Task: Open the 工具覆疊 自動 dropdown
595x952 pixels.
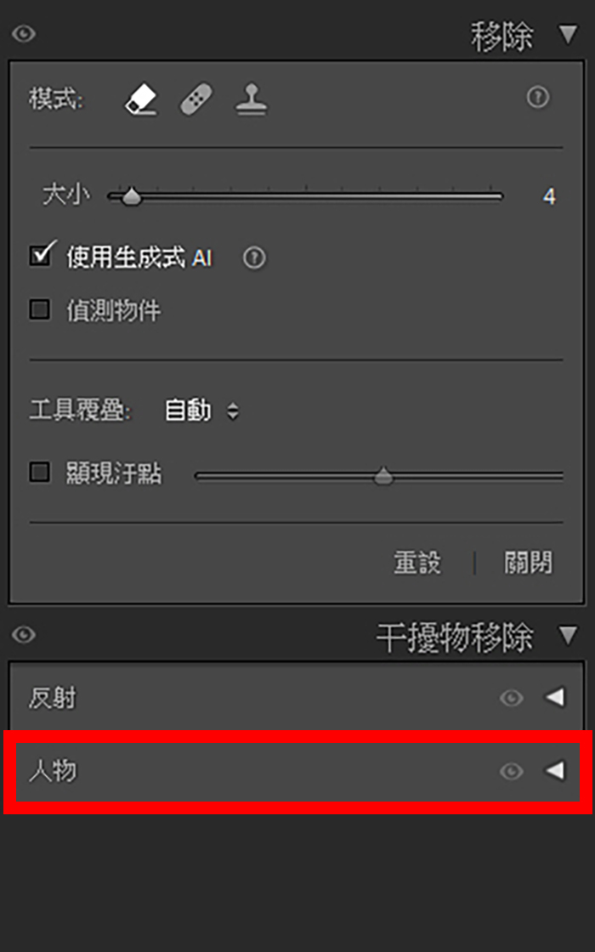Action: coord(201,411)
